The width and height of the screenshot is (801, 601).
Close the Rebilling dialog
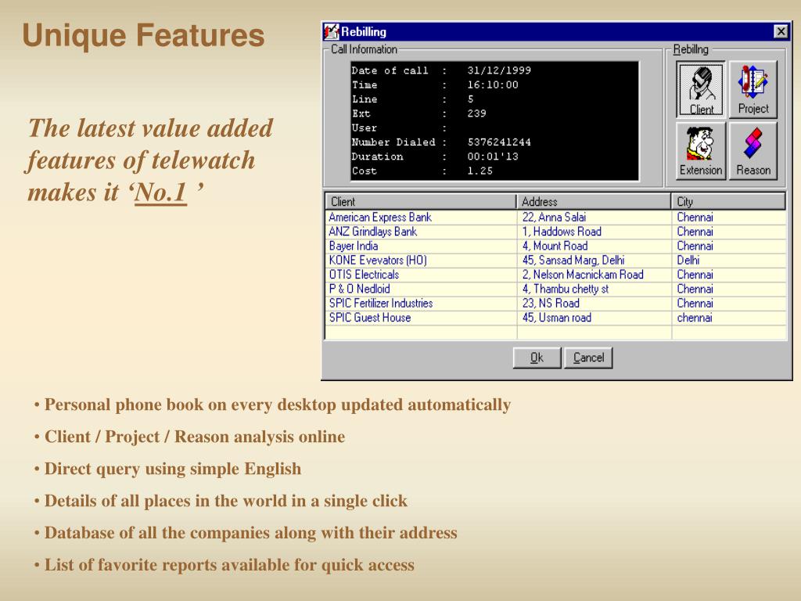click(781, 31)
